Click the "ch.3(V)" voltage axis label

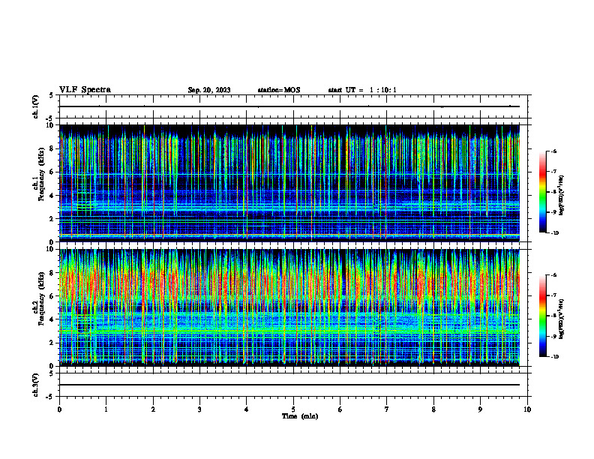[x=35, y=385]
